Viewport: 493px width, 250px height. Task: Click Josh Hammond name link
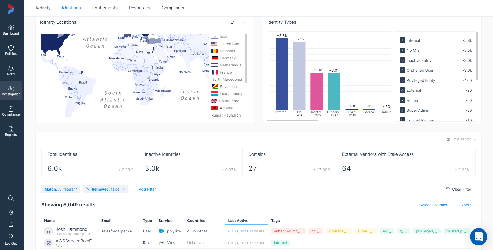[72, 229]
